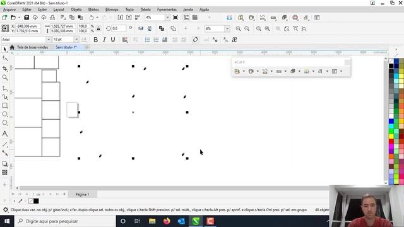Click the Zoom in magnifier icon

point(238,29)
